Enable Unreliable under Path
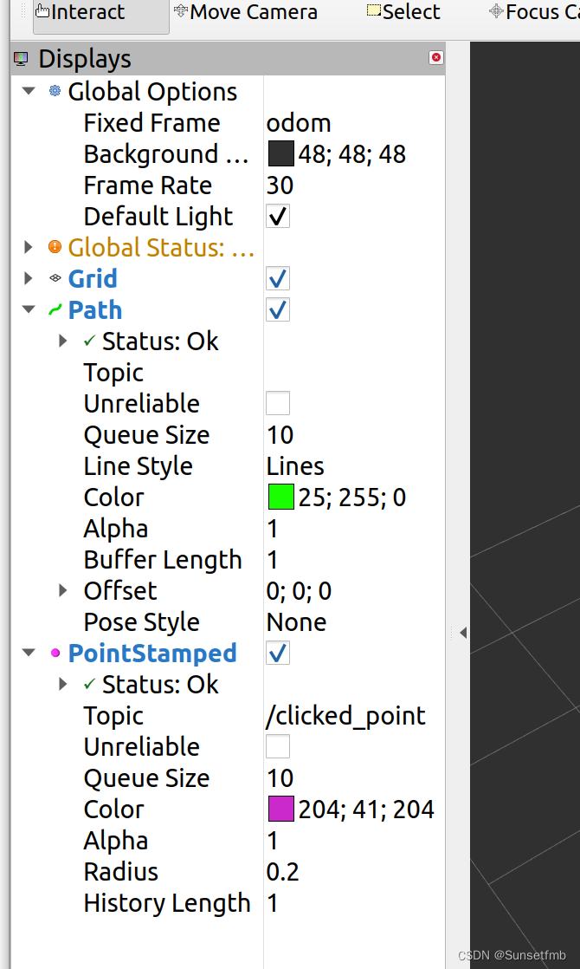The width and height of the screenshot is (580, 969). tap(278, 403)
